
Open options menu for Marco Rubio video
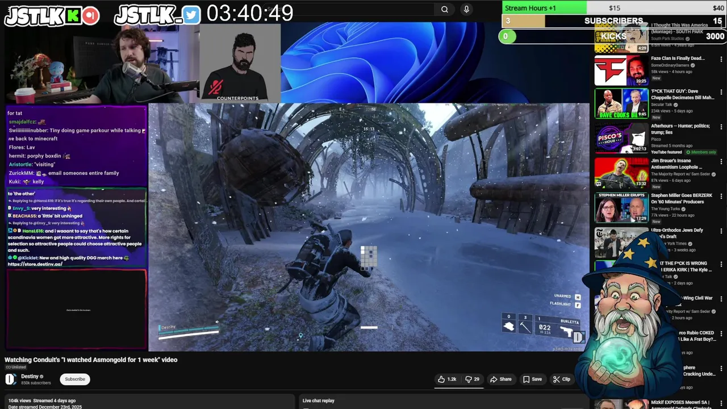(x=721, y=333)
